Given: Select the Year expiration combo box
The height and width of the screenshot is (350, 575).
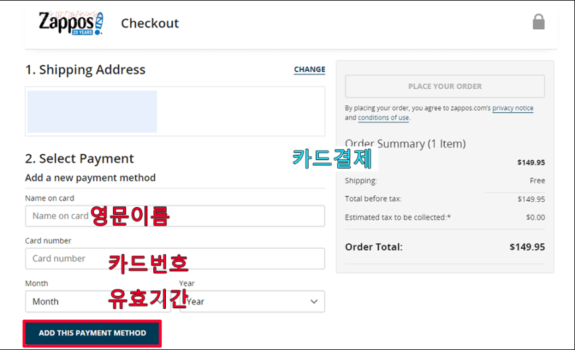Looking at the screenshot, I should [252, 302].
